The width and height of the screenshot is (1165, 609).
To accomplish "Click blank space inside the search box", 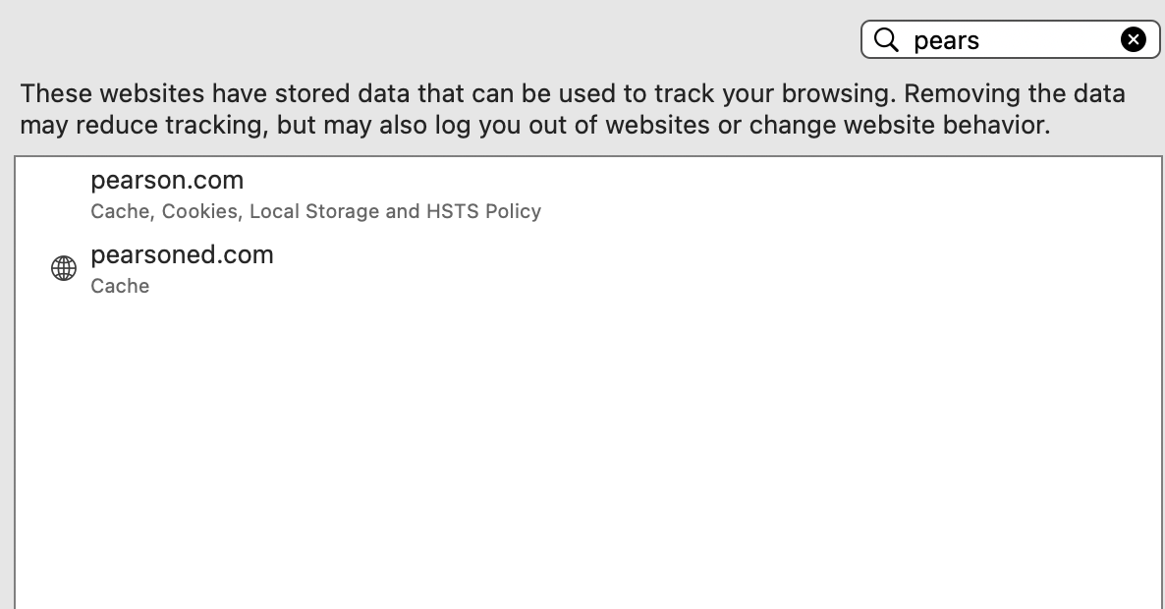I will (1051, 40).
